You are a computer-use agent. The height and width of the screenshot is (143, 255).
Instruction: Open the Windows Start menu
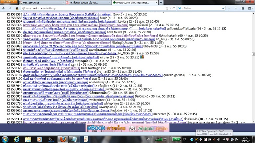5,139
